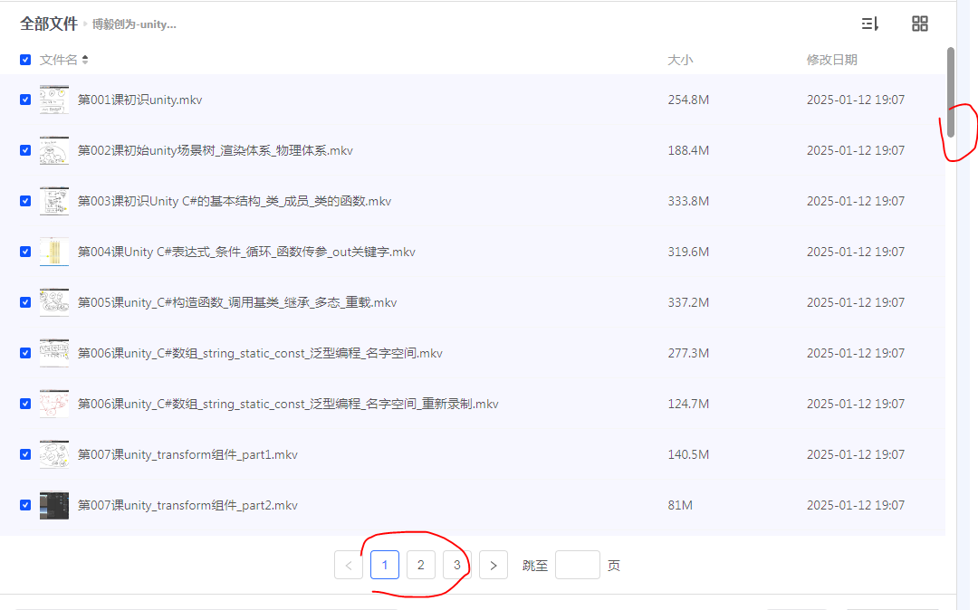Uncheck 第007课unity_transform组件_part1.mkv checkbox
Image resolution: width=978 pixels, height=610 pixels.
25,454
